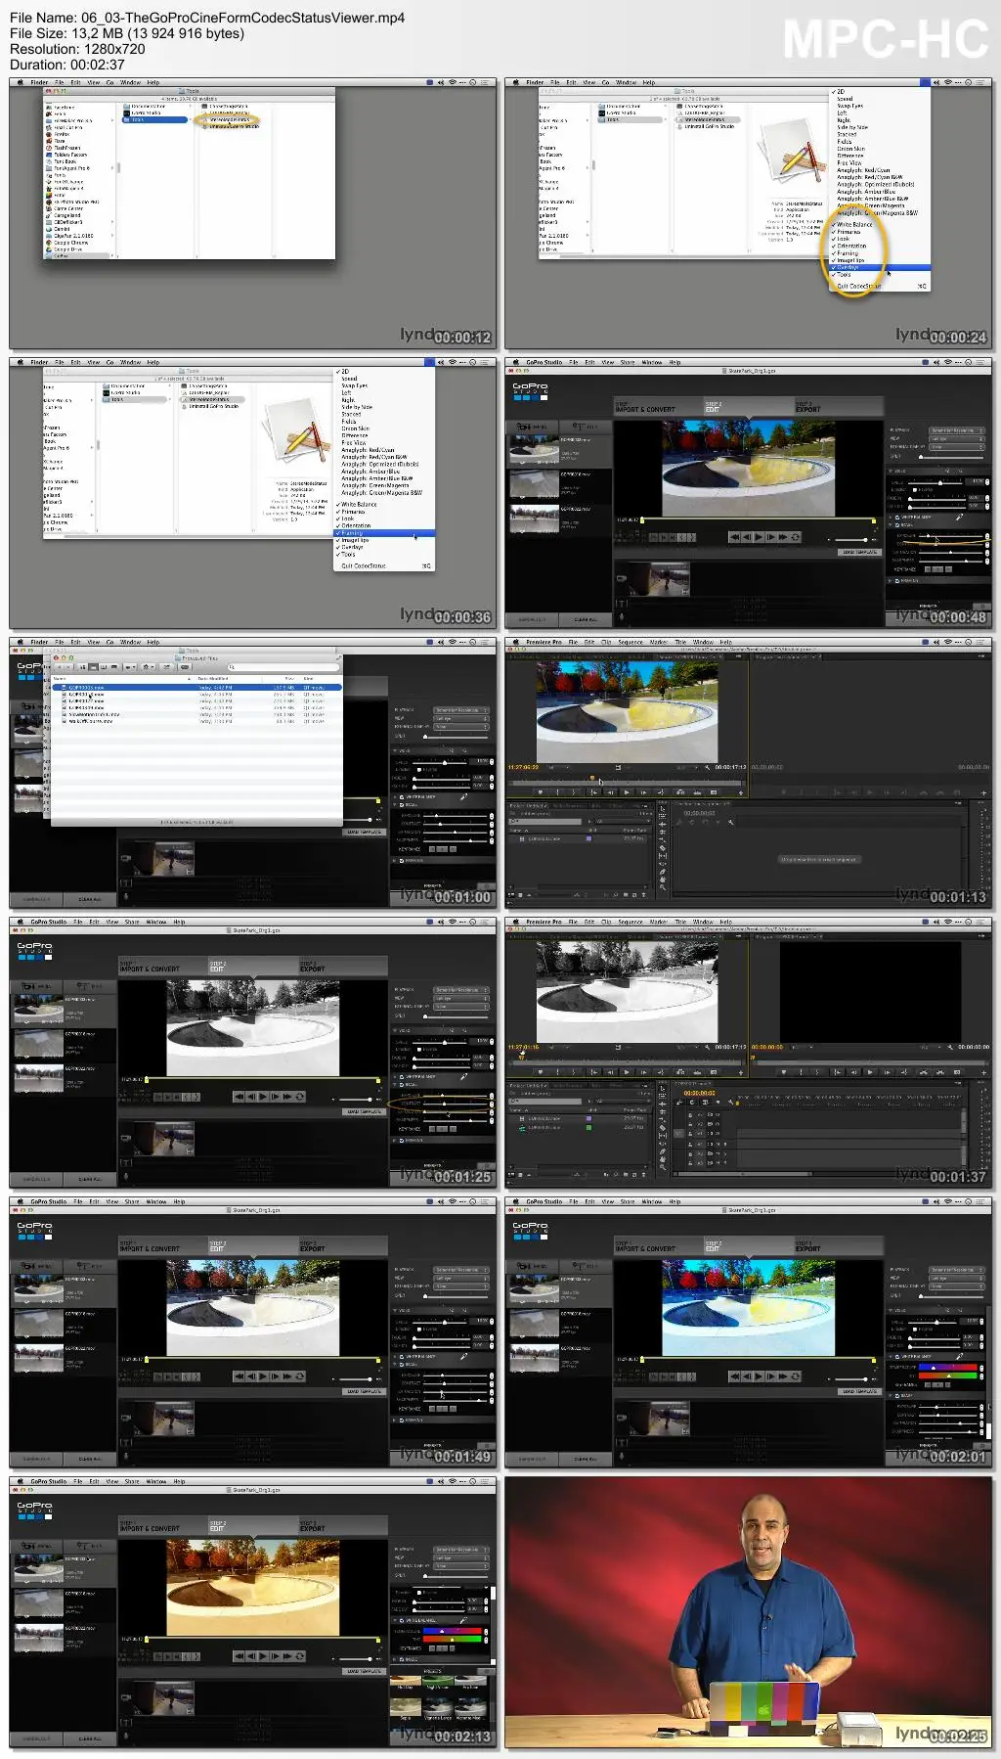Click the rewind button in the 00:00:48 frame
The height and width of the screenshot is (1759, 1001).
click(735, 537)
